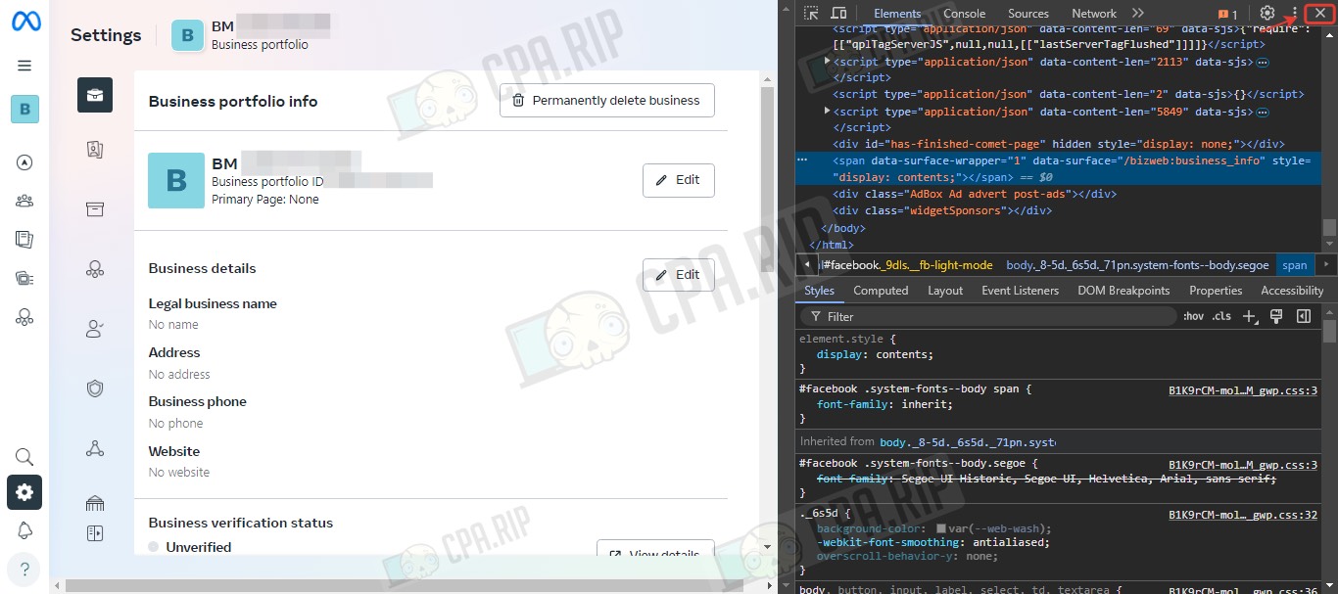Open the Help question mark icon
This screenshot has height=594, width=1338.
24,570
